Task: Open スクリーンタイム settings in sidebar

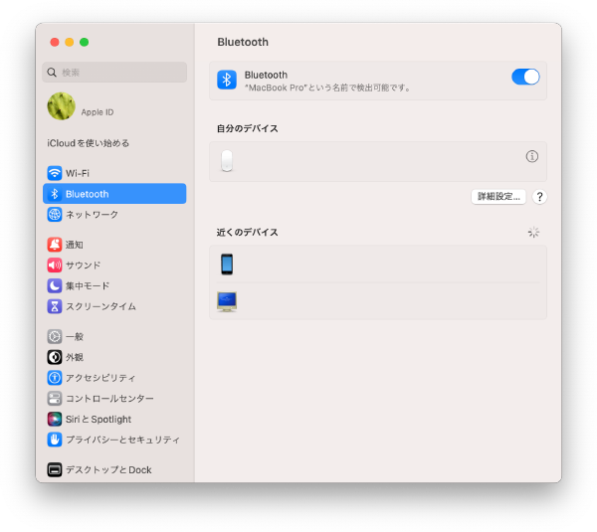Action: pyautogui.click(x=114, y=306)
